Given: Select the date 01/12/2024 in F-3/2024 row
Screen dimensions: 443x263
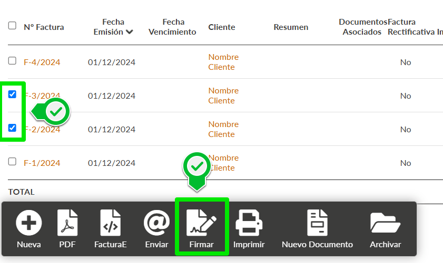Looking at the screenshot, I should click(x=112, y=96).
